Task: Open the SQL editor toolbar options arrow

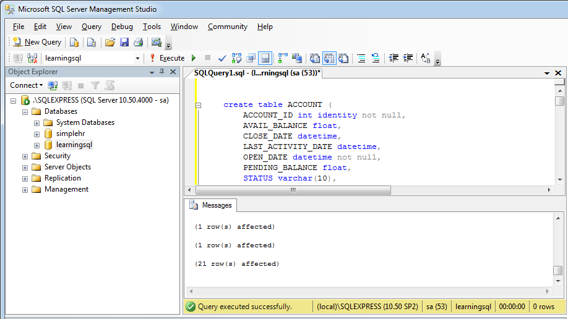Action: tap(437, 61)
